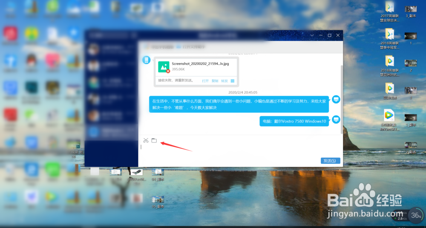Click the 在生活中，不管从事什么方面 message bubble
426x228 pixels.
239,104
